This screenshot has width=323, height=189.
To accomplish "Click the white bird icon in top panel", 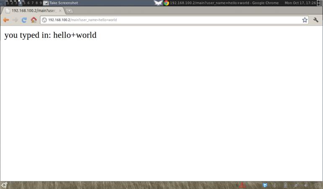I will tap(158, 3).
